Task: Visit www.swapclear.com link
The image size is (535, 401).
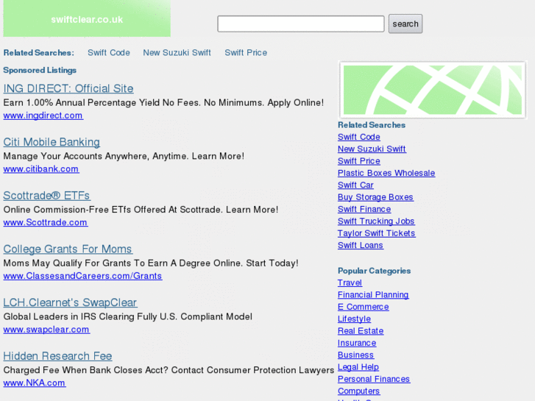Action: [x=46, y=330]
